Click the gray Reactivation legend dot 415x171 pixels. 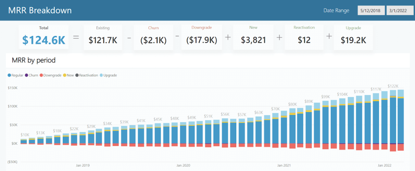77,75
